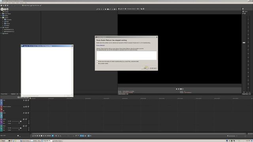Click Pause in the video preview controls
The image size is (253, 142).
point(179,89)
